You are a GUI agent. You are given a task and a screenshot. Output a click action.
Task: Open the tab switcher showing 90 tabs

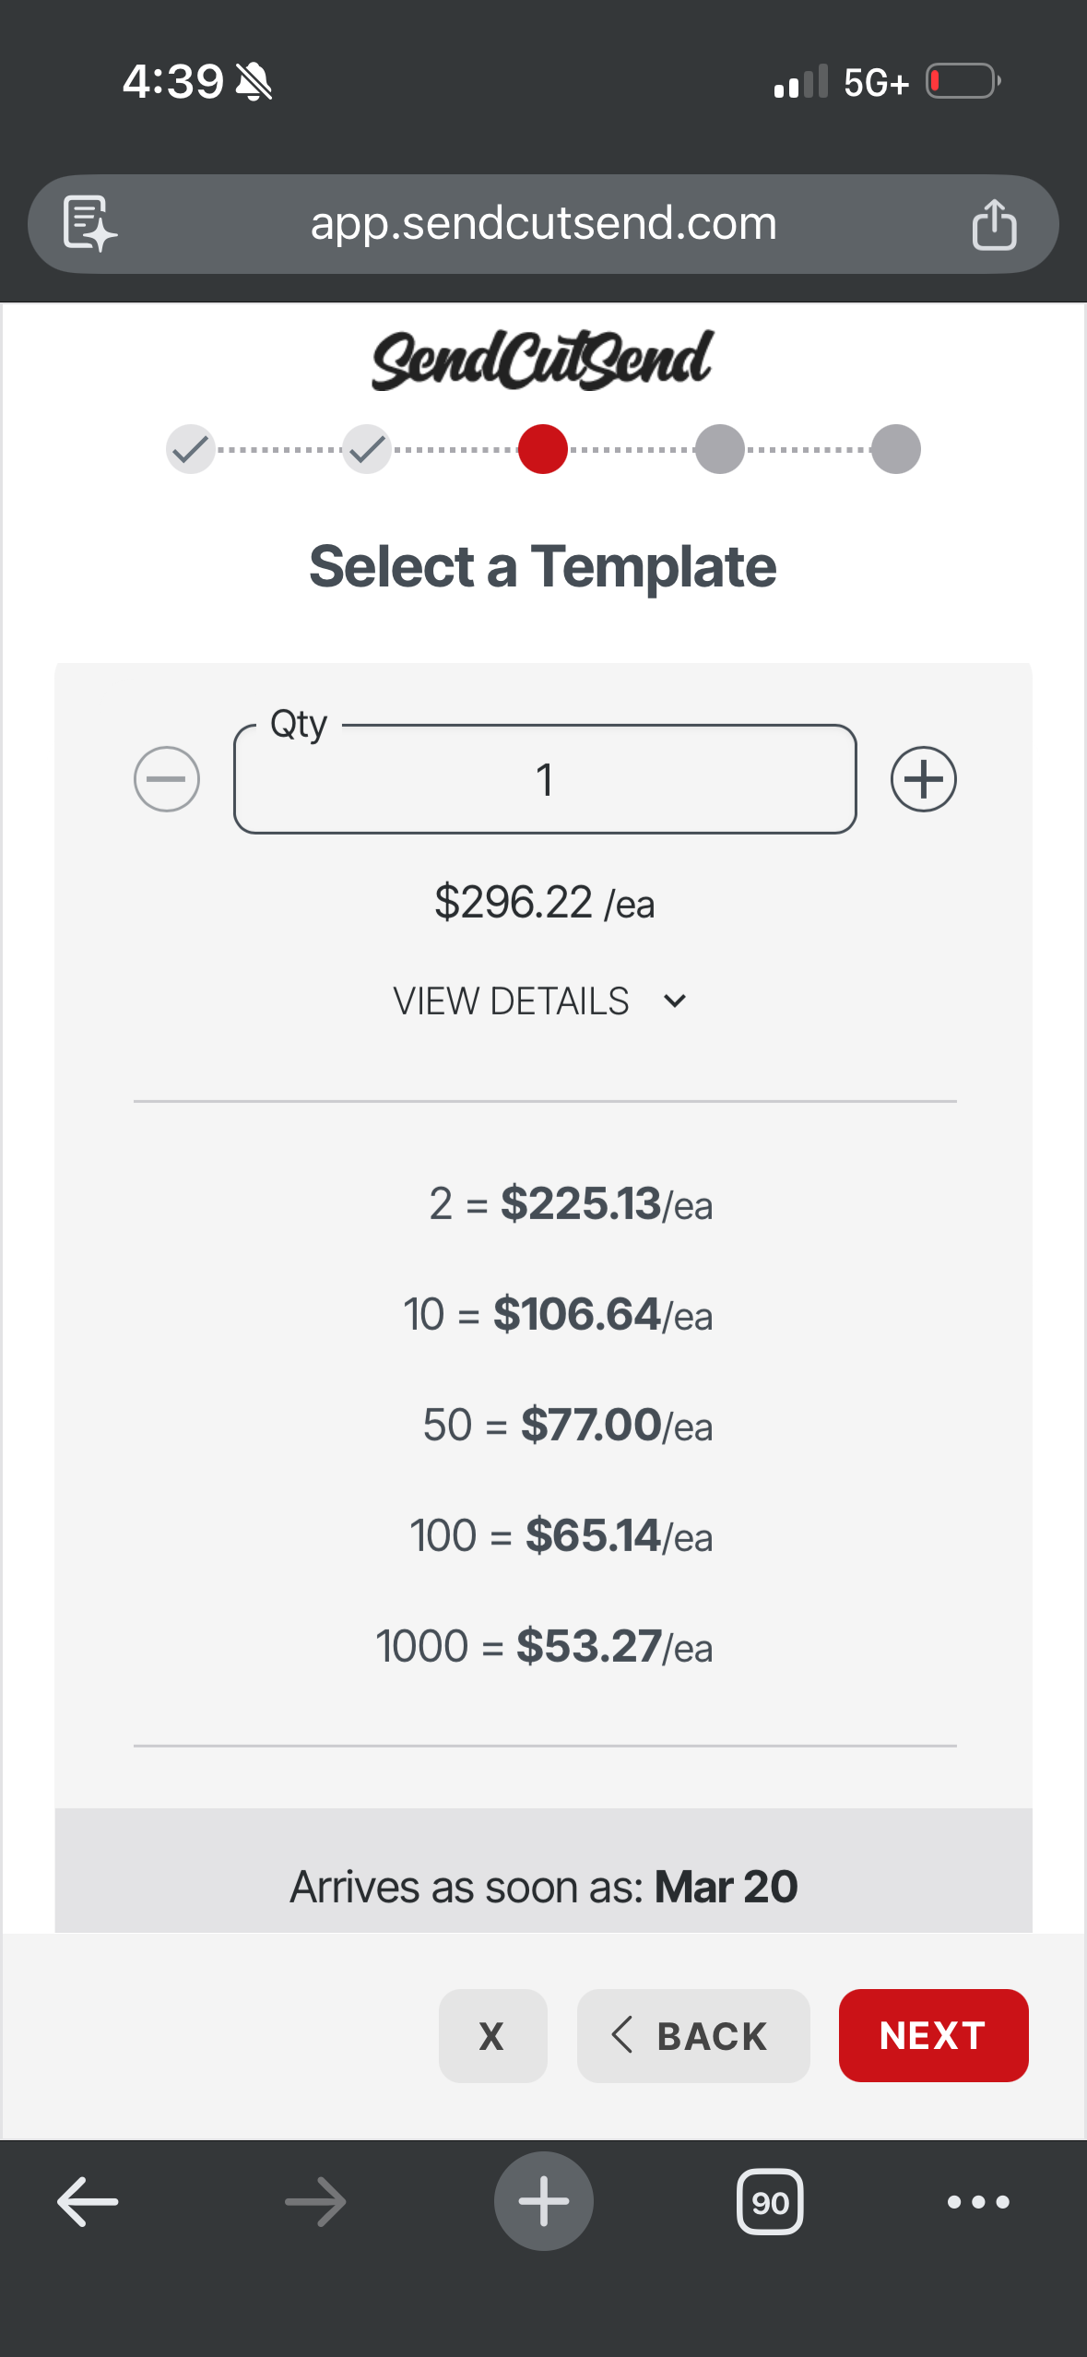tap(770, 2202)
